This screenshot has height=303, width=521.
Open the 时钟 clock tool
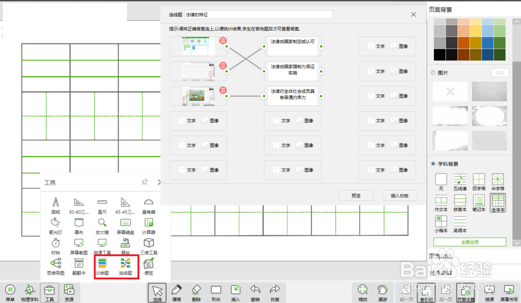pyautogui.click(x=55, y=246)
